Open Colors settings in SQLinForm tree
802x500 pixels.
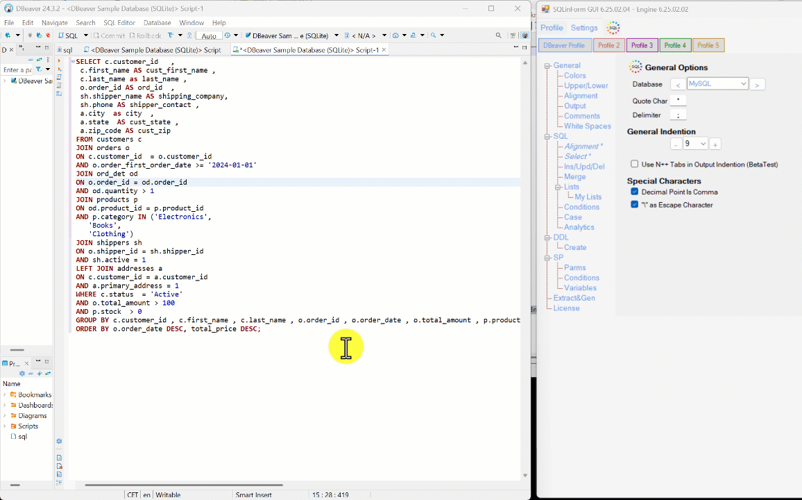point(575,76)
